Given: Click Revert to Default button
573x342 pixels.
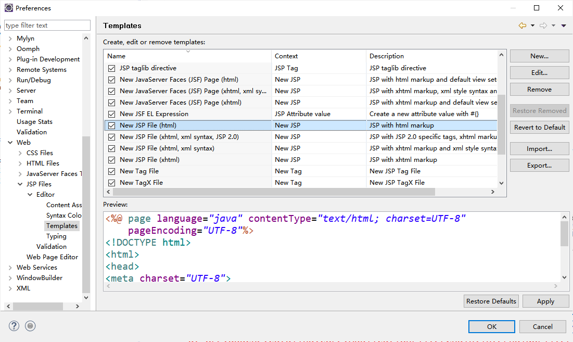Looking at the screenshot, I should [x=539, y=127].
